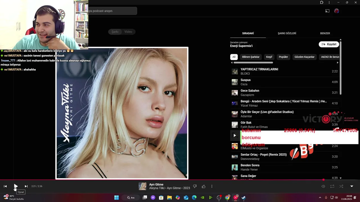Click the cast to device icon
Viewport: 360px width, 202px height.
pyautogui.click(x=327, y=11)
